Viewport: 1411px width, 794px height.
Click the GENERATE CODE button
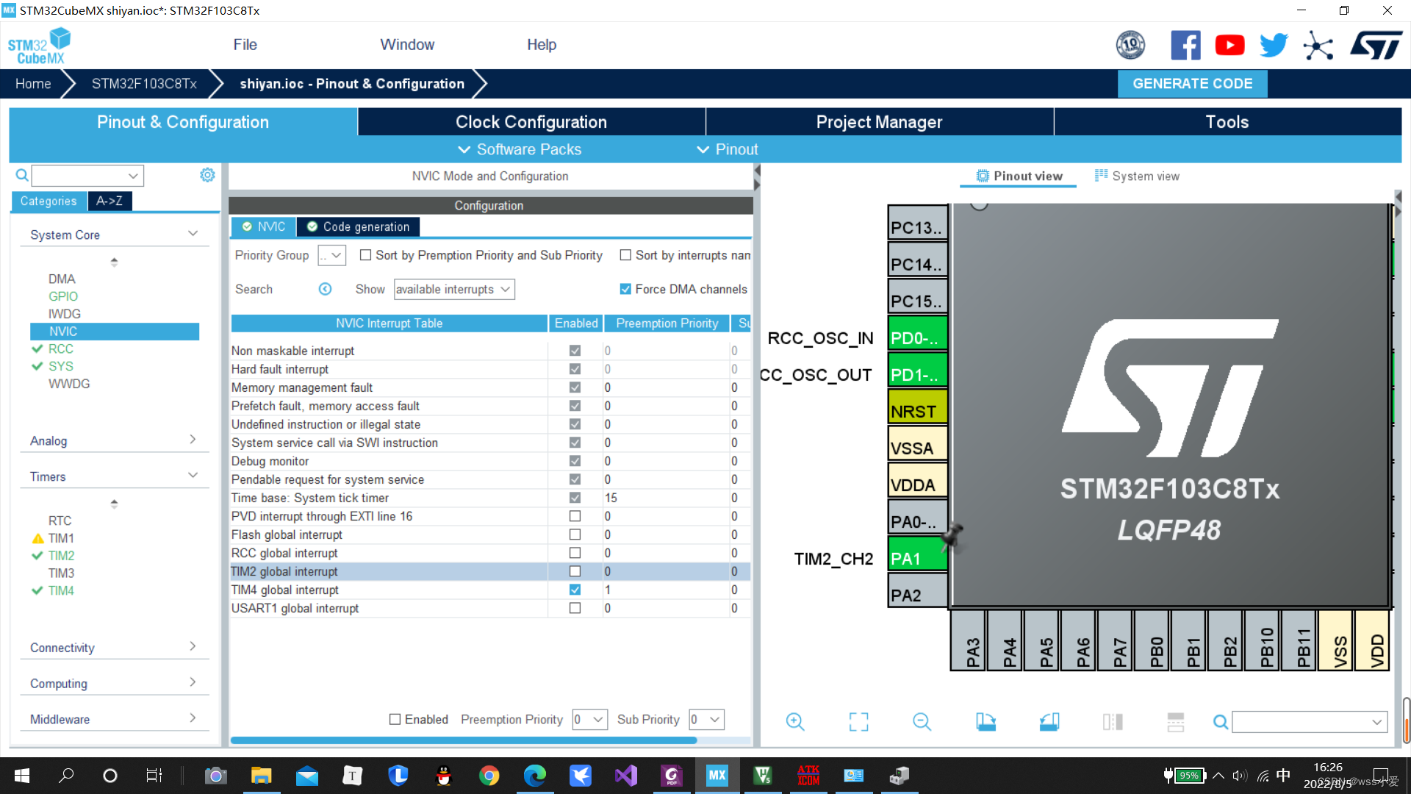pos(1192,84)
